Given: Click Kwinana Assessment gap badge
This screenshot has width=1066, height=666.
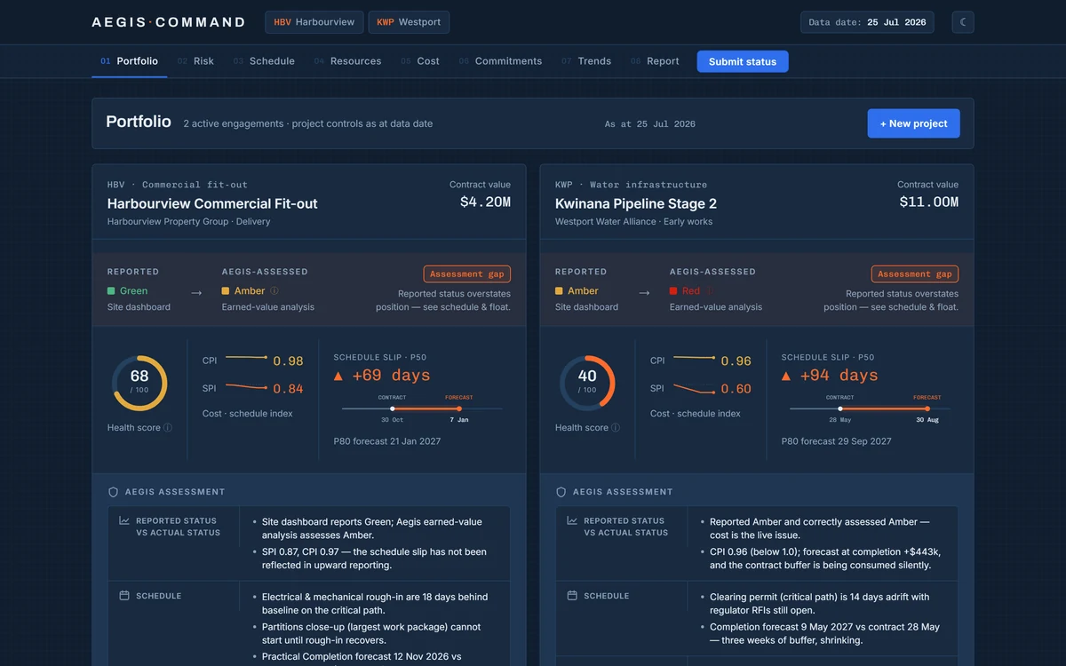Looking at the screenshot, I should 915,274.
